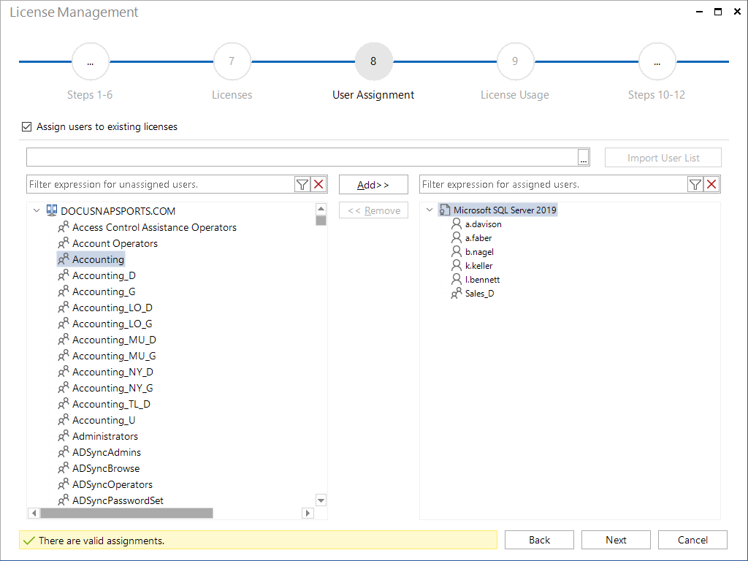Click the vertical scrollbar thumb in user list
Image resolution: width=748 pixels, height=561 pixels.
click(x=321, y=221)
